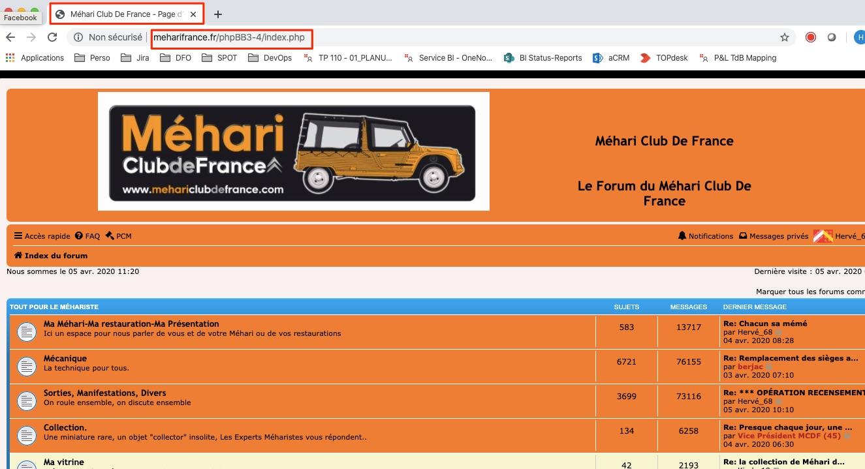Open the Perso bookmarks folder
Image resolution: width=865 pixels, height=469 pixels.
(92, 58)
